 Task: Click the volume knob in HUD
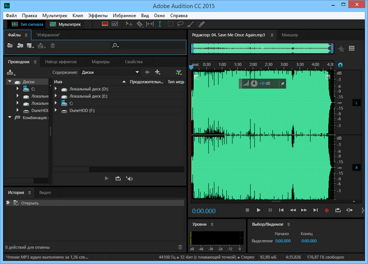pyautogui.click(x=254, y=83)
